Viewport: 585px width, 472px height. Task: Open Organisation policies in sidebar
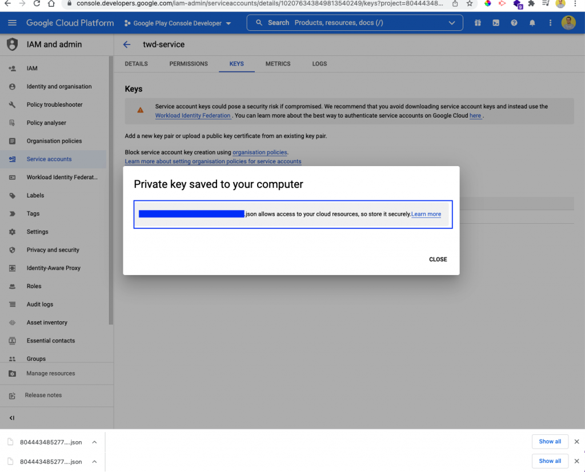(53, 141)
